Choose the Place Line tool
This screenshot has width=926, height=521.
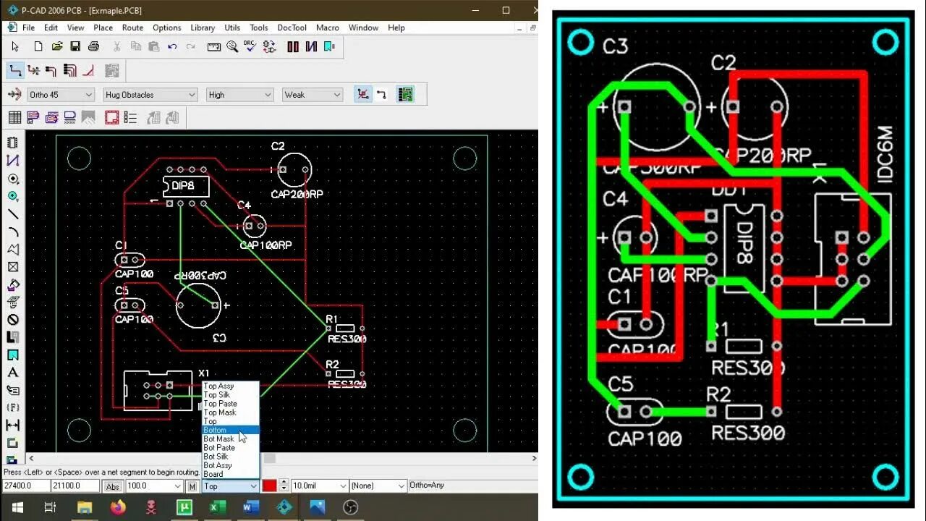coord(12,214)
